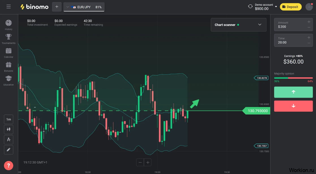
Task: Expand the Demo account dropdown
Action: [x=276, y=7]
